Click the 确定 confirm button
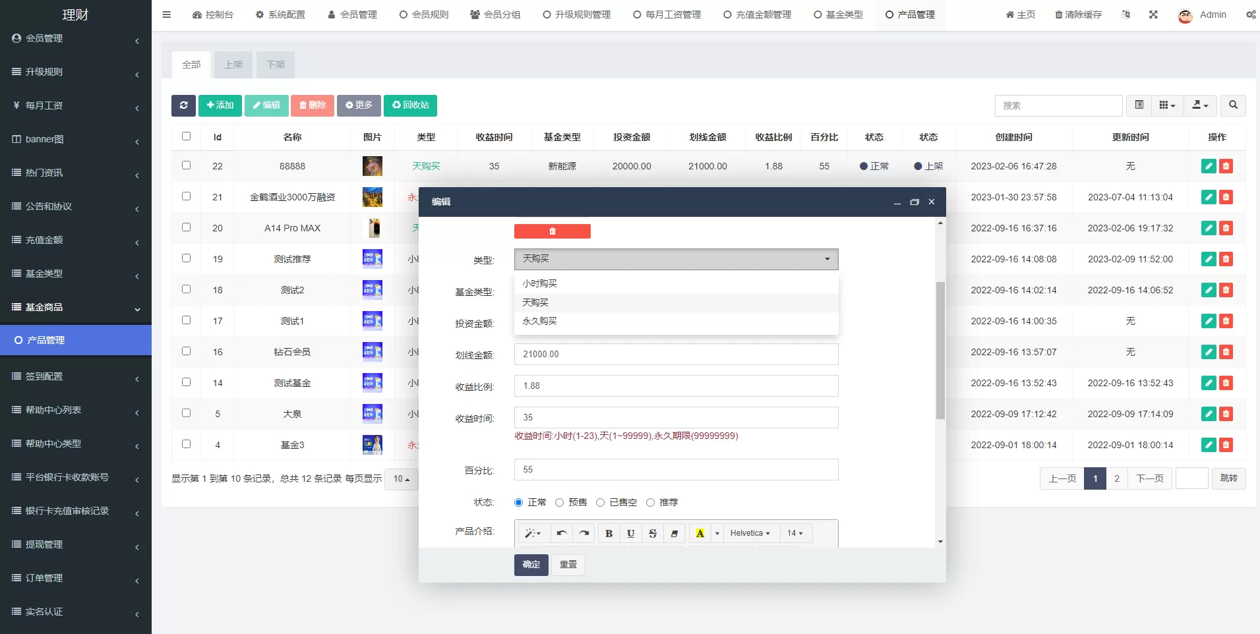 click(x=531, y=565)
